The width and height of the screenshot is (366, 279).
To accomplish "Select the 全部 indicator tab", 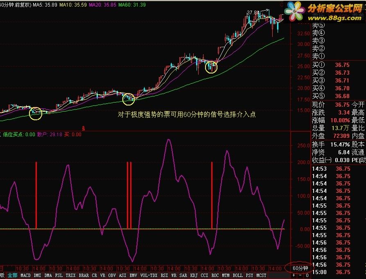I will [12, 275].
